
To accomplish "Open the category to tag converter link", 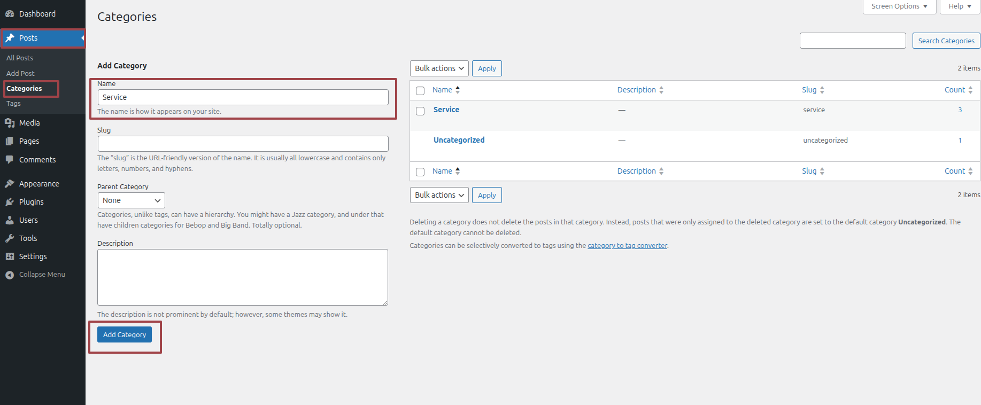I will 627,246.
